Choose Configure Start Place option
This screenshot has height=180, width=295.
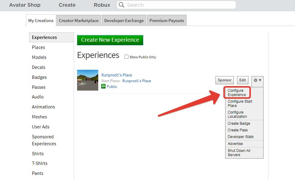[x=240, y=104]
